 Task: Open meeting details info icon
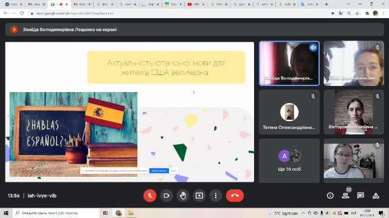(x=330, y=196)
